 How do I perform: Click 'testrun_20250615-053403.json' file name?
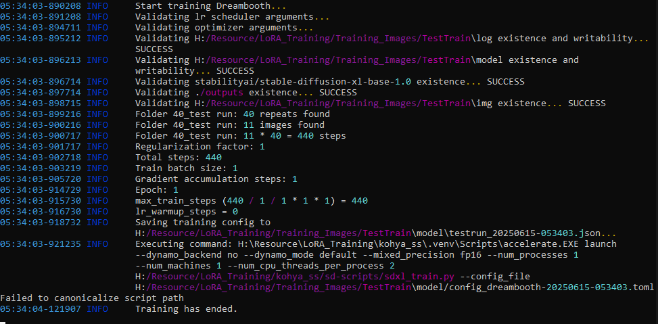coord(528,233)
